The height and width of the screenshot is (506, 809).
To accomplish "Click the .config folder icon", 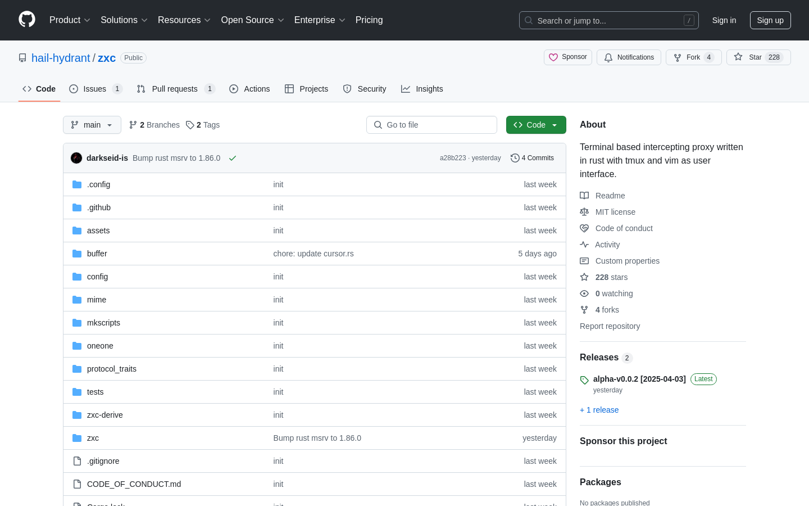I will (77, 184).
